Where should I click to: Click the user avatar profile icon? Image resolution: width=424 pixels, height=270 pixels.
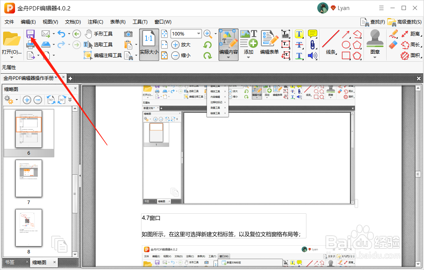(323, 8)
